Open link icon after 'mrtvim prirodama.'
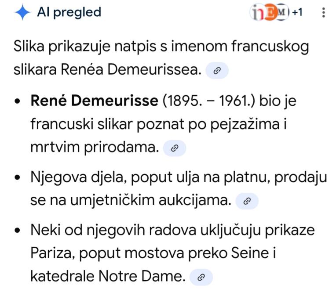The image size is (336, 303). tap(175, 148)
